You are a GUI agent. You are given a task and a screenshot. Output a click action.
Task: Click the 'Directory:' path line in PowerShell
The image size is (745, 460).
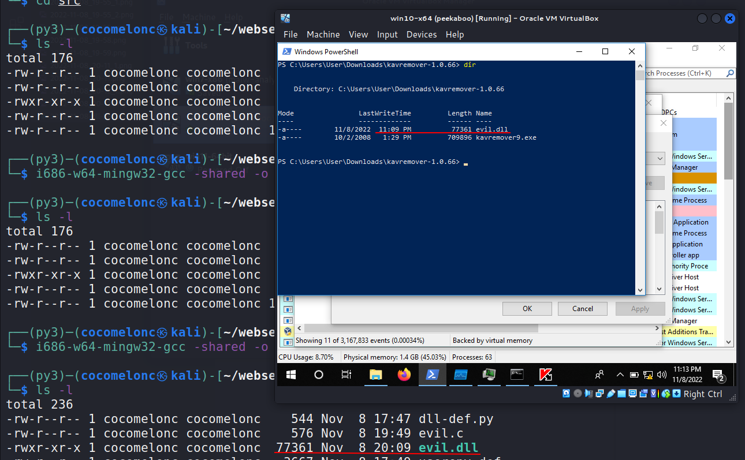(x=399, y=89)
